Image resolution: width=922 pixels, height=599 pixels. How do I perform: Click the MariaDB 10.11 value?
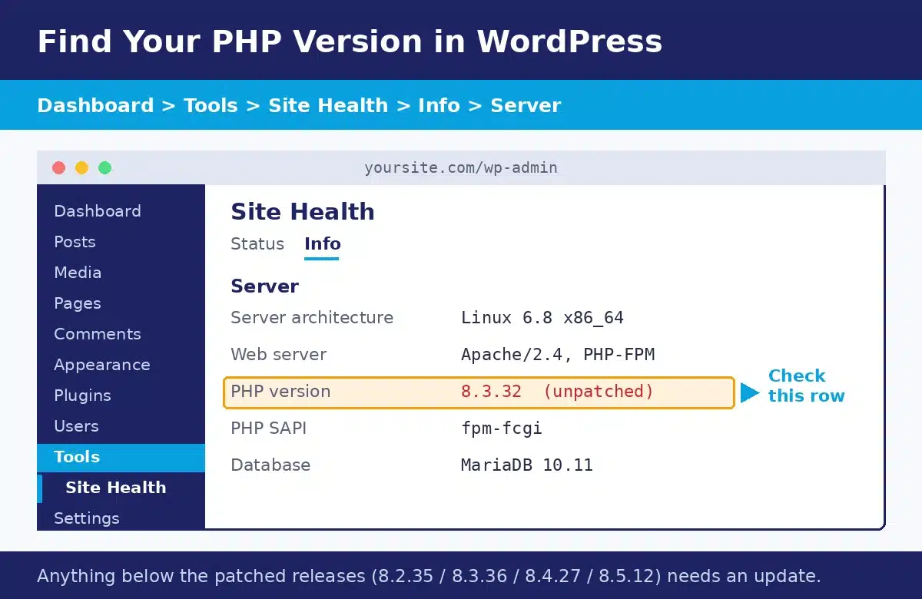click(x=527, y=465)
